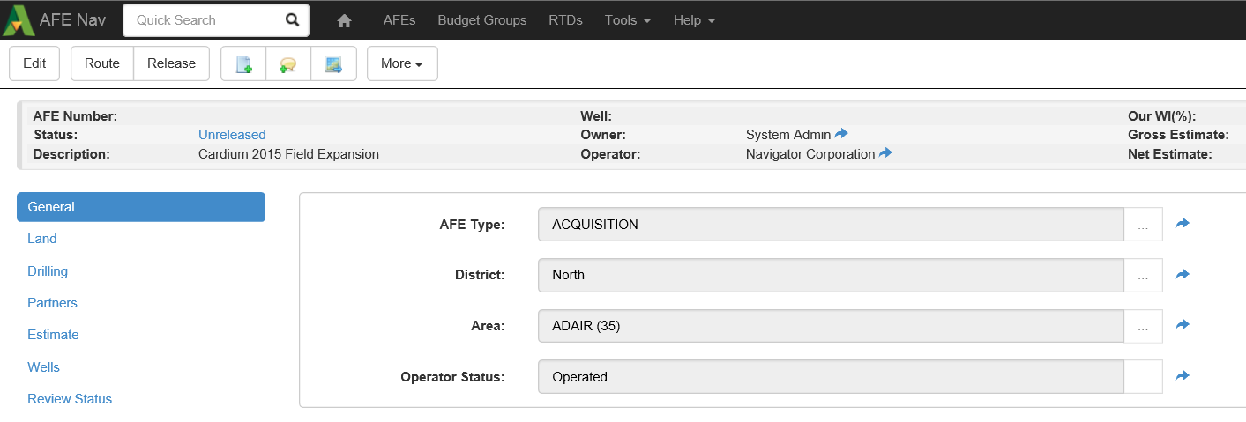Expand the More dropdown button
Viewport: 1246px width, 422px height.
(x=402, y=63)
